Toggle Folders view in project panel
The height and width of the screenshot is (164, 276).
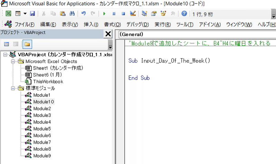pyautogui.click(x=27, y=44)
